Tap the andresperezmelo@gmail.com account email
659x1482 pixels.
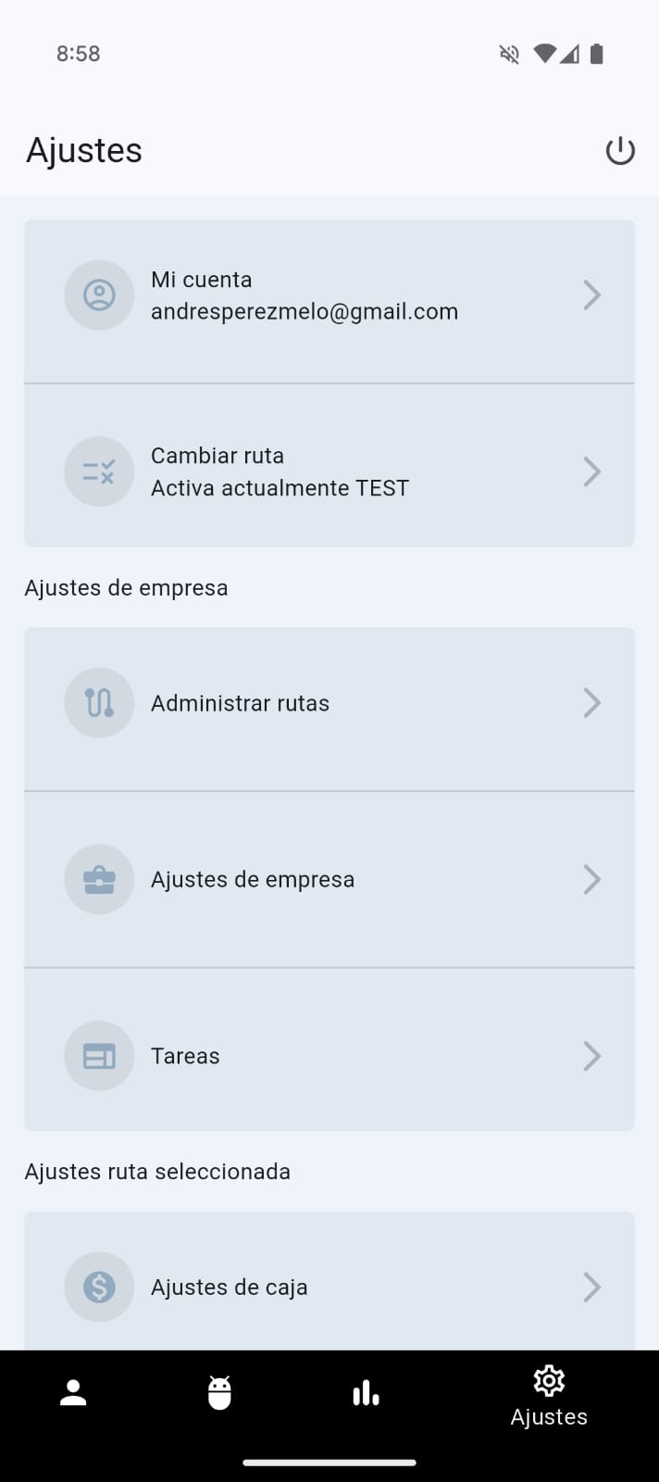(x=305, y=311)
